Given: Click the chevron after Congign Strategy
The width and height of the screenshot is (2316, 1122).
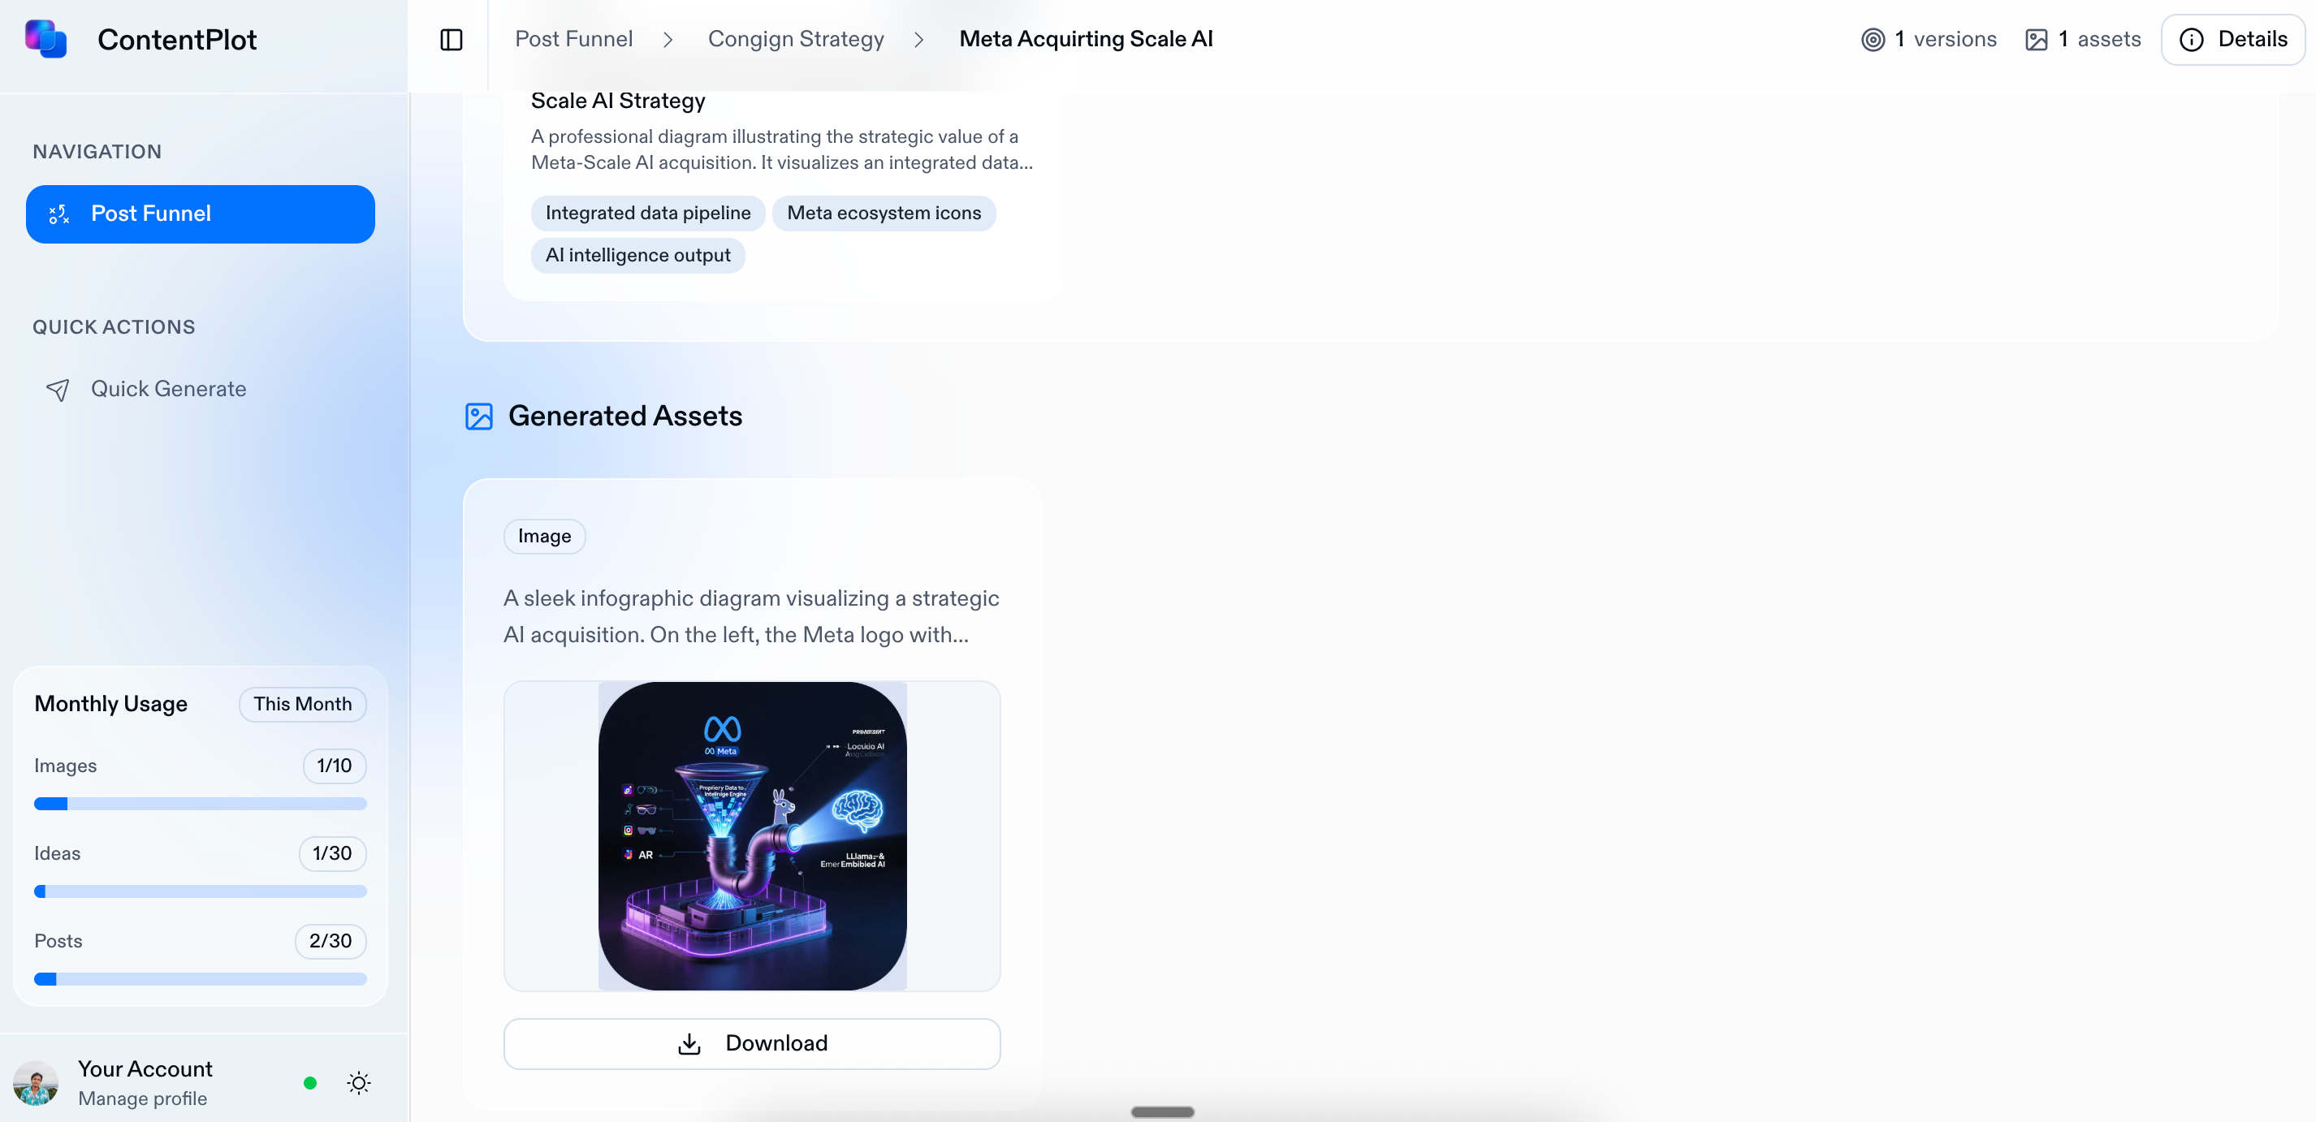Looking at the screenshot, I should click(919, 40).
